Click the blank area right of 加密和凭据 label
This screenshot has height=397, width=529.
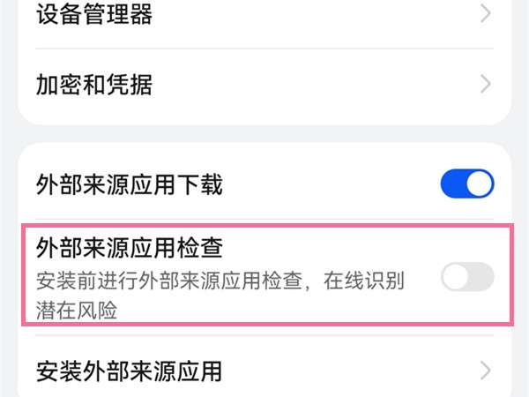tap(309, 85)
